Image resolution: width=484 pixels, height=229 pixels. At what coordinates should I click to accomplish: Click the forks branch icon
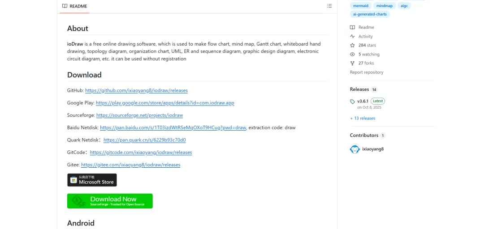(x=353, y=63)
